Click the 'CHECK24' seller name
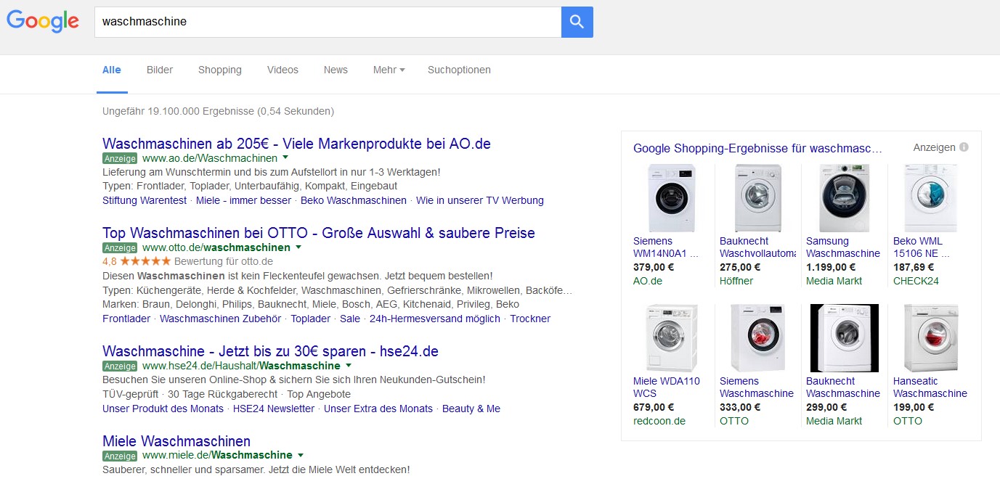Screen dimensions: 1000x484 (x=916, y=281)
